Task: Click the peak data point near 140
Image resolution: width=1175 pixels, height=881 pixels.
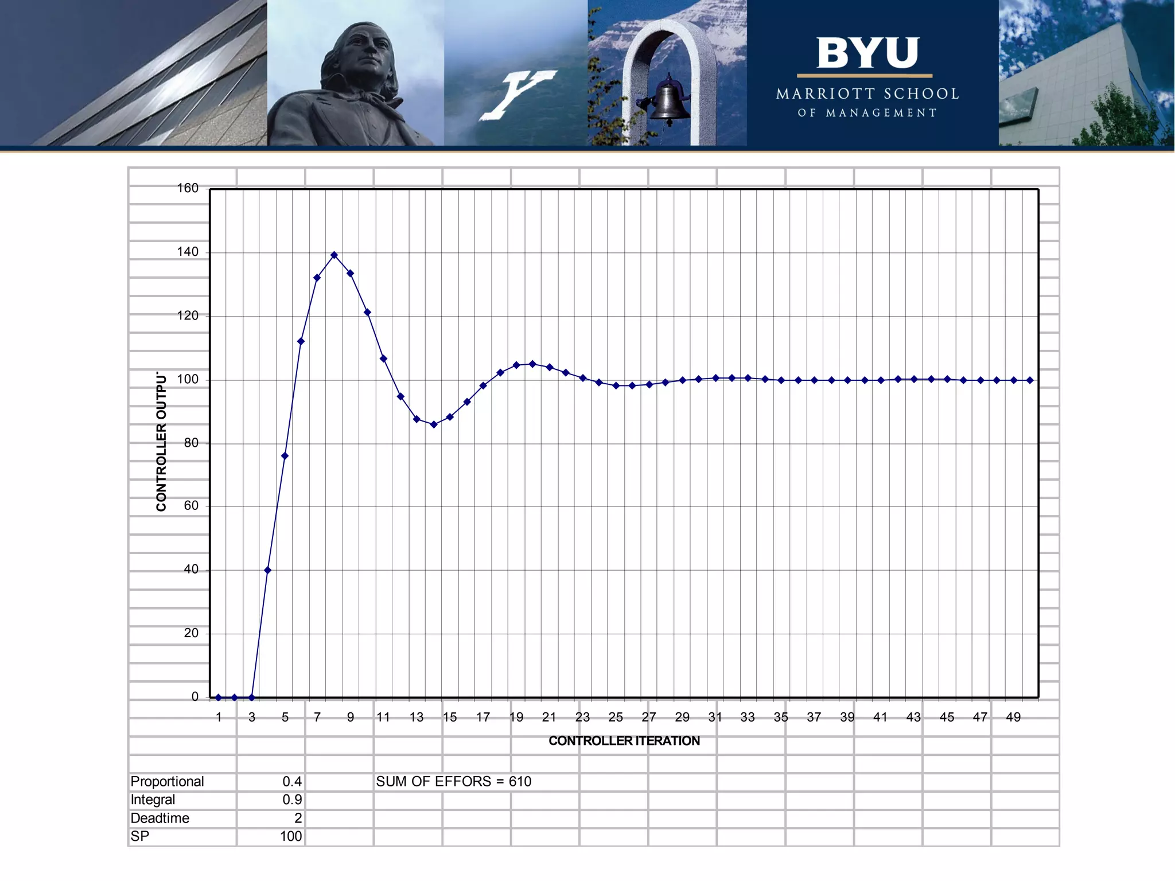Action: tap(334, 255)
